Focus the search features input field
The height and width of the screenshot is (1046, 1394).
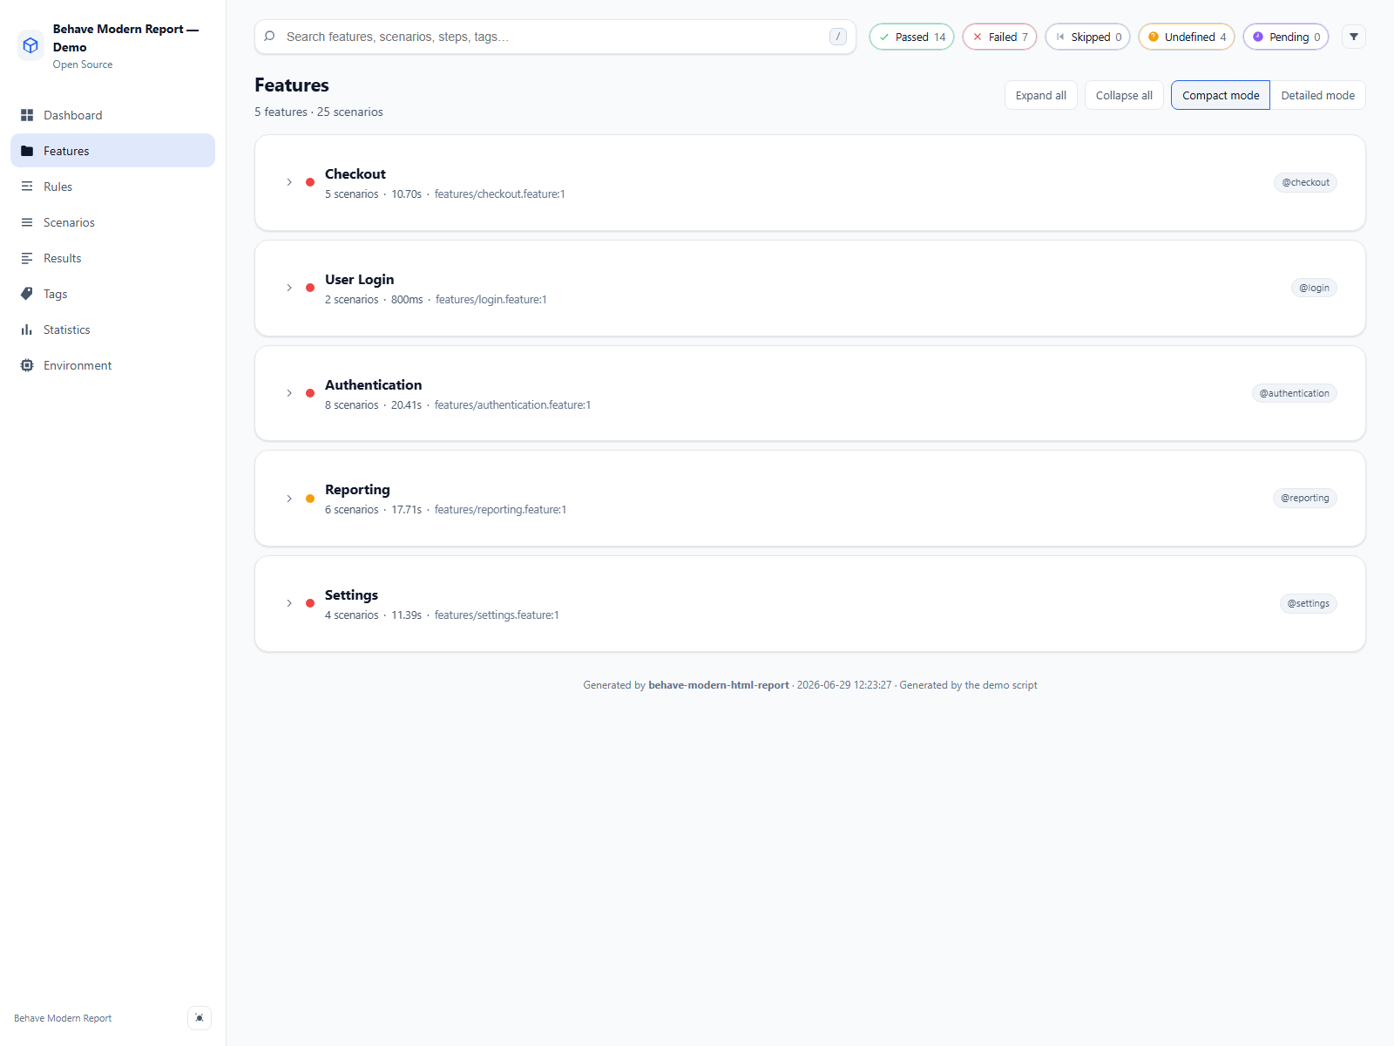click(x=555, y=37)
